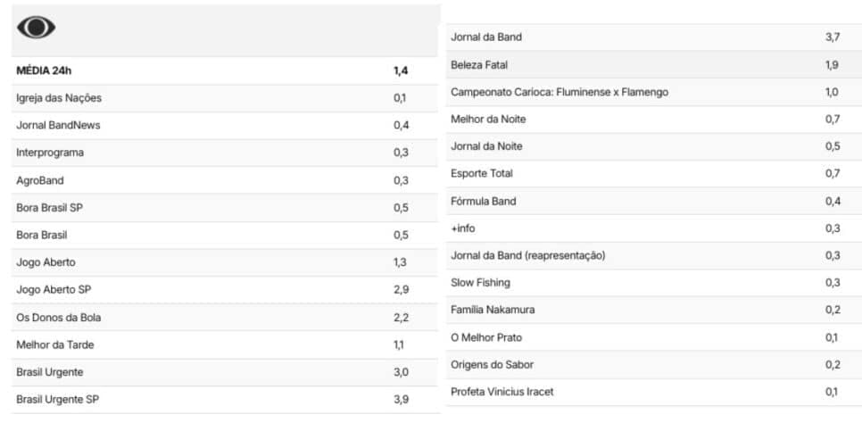Image resolution: width=862 pixels, height=431 pixels.
Task: Click Os Donos da Bola entry
Action: pos(225,317)
